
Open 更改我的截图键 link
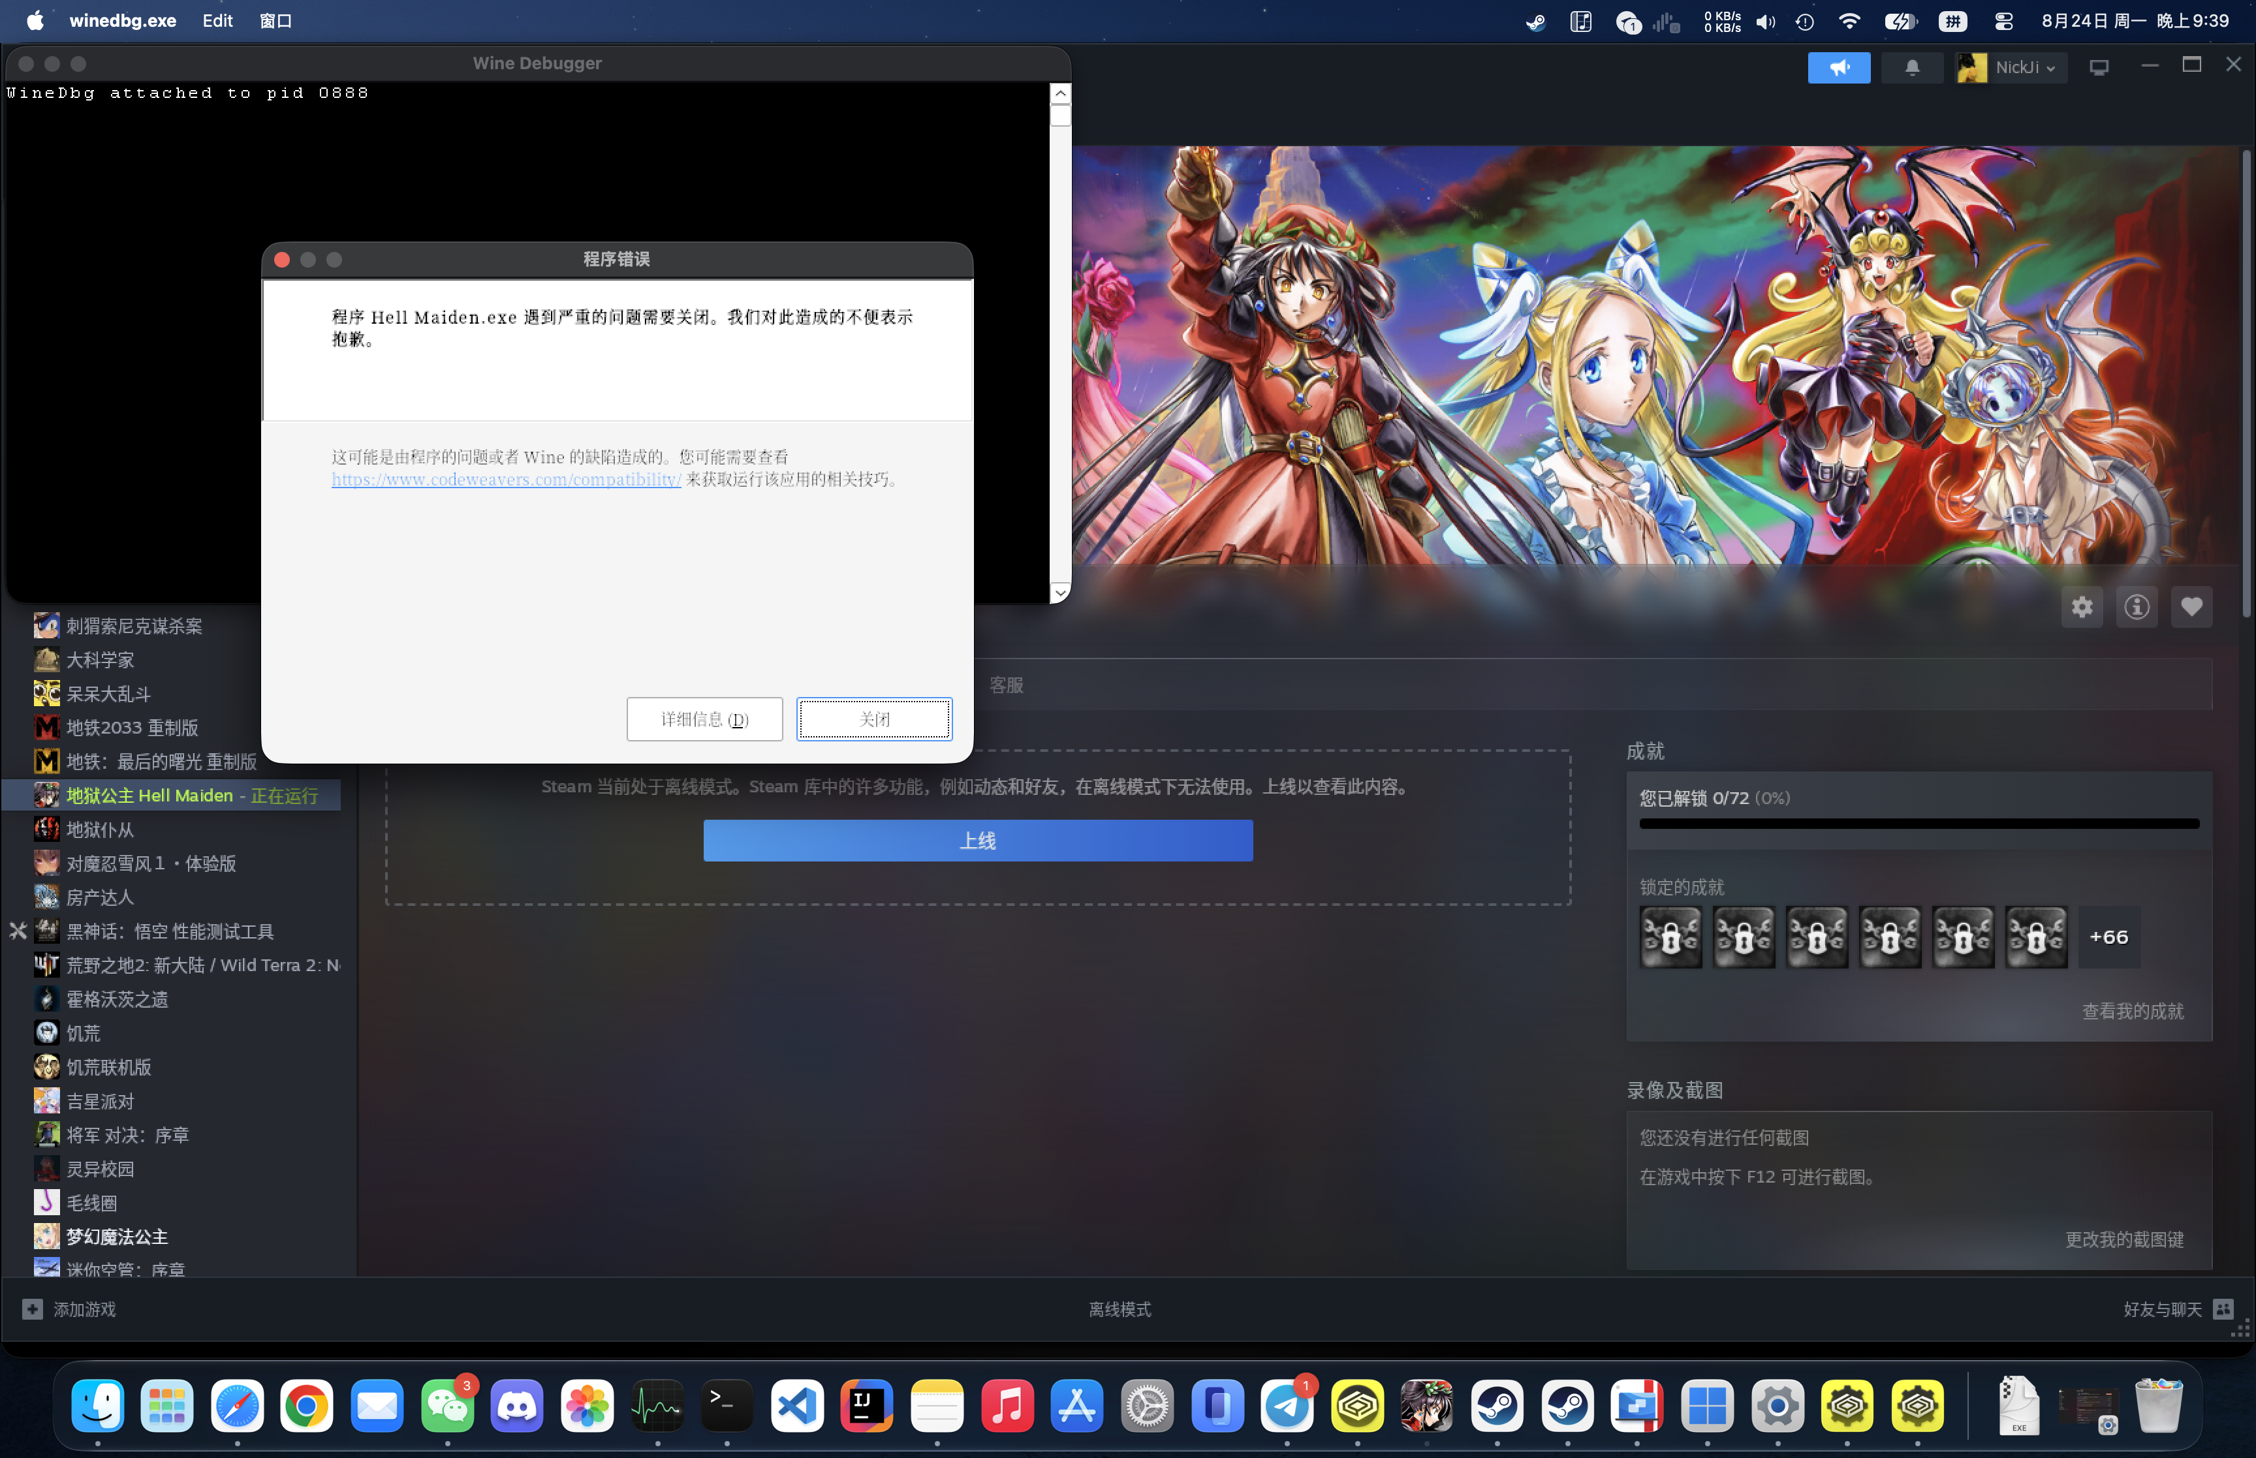[2123, 1240]
